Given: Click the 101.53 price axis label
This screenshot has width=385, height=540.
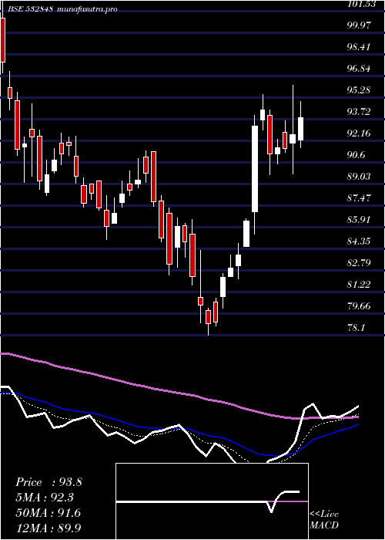Looking at the screenshot, I should tap(362, 3).
